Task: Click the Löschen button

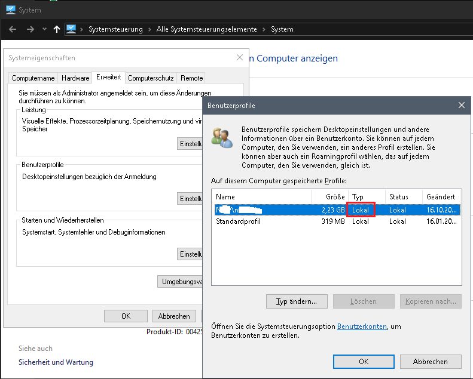Action: (x=364, y=301)
